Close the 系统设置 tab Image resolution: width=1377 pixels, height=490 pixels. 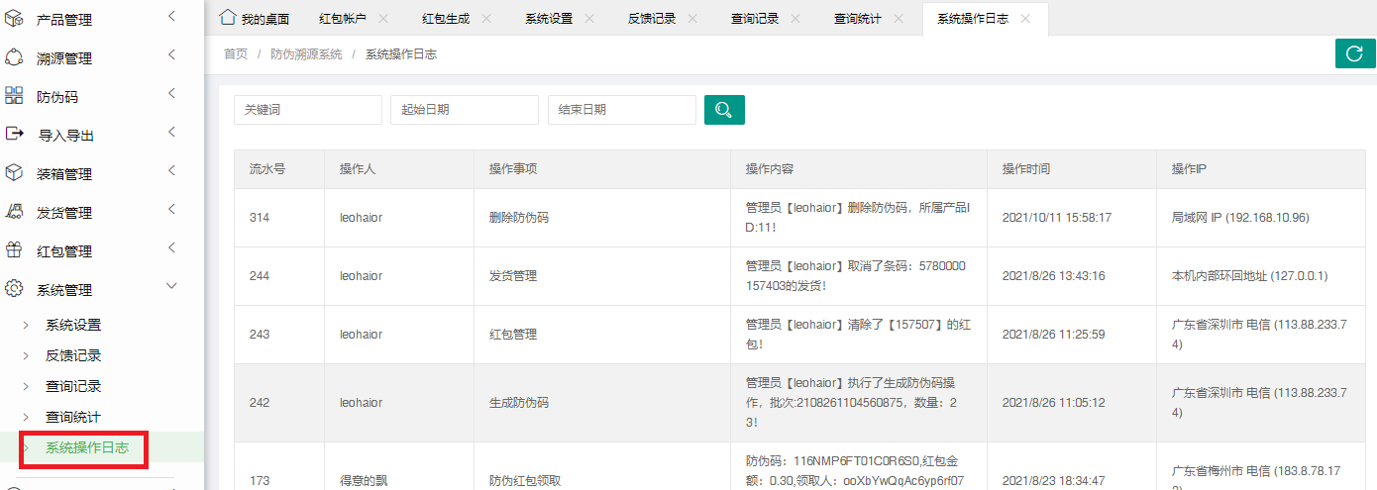589,19
